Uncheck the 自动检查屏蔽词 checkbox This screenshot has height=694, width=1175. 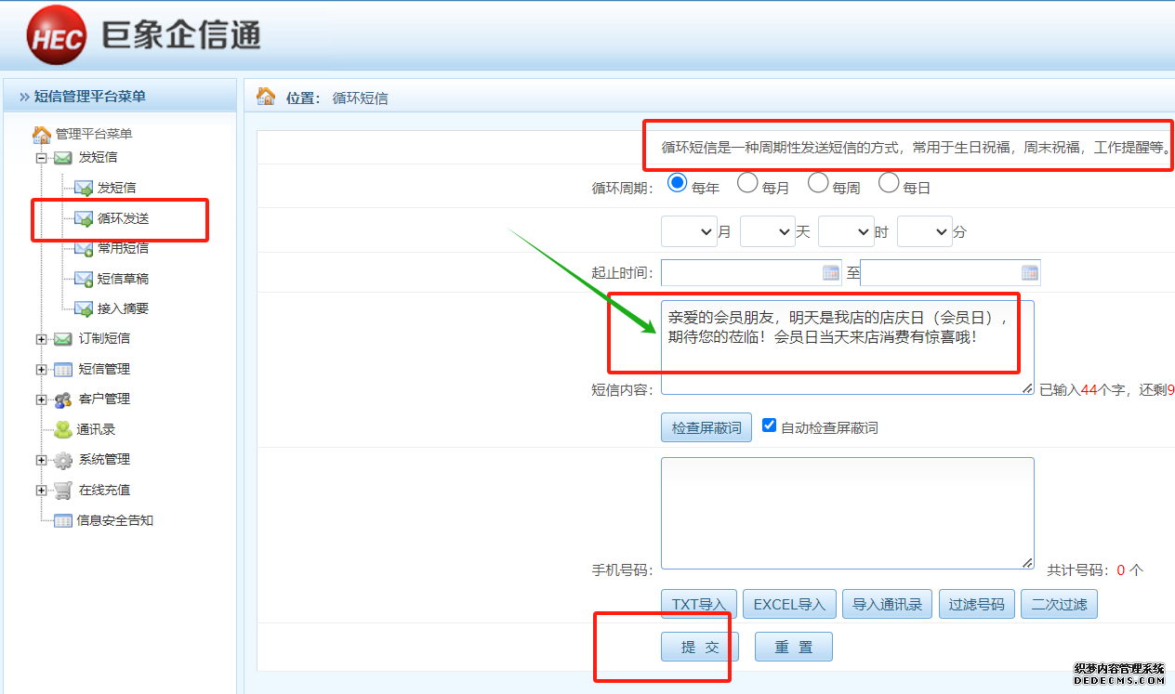769,426
